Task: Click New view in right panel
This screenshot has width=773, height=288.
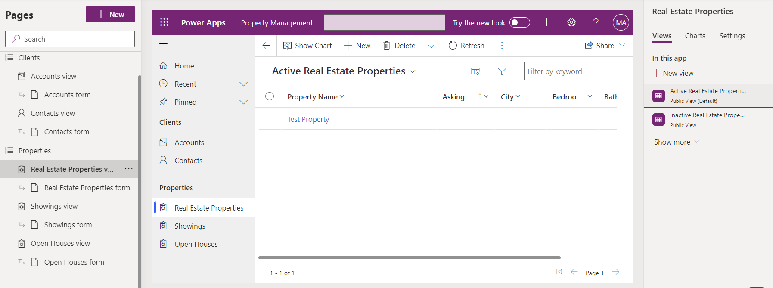Action: pos(673,73)
